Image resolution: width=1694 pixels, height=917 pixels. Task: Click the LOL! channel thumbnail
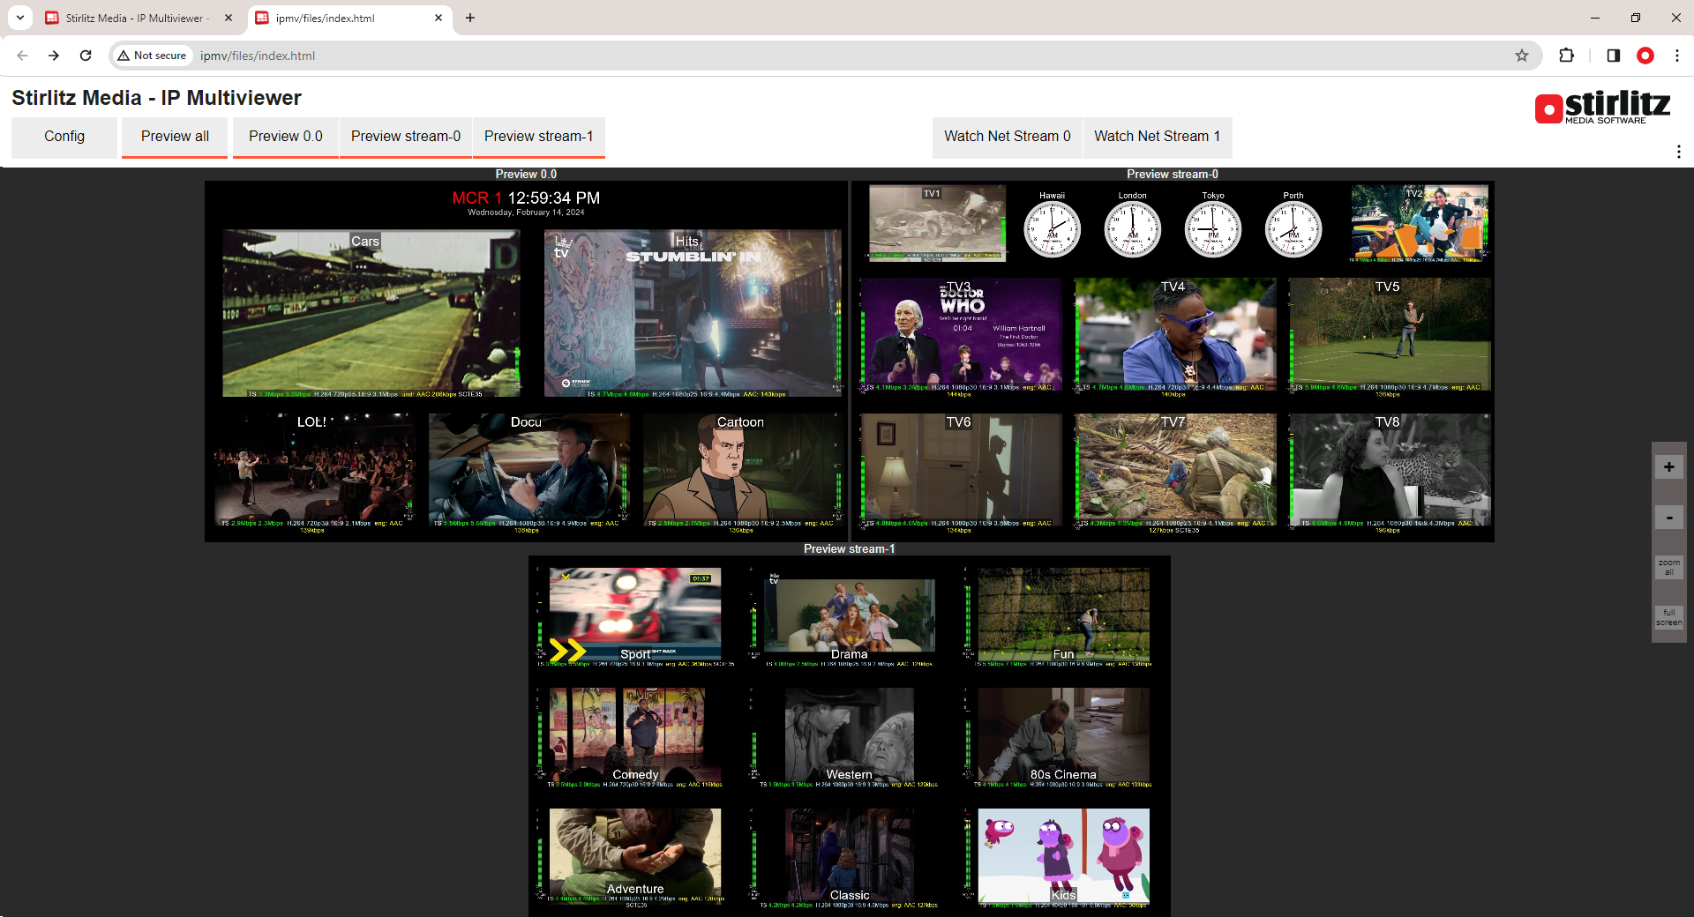coord(314,470)
